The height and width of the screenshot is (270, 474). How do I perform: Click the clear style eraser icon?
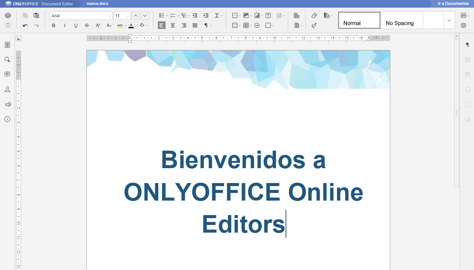pos(314,16)
